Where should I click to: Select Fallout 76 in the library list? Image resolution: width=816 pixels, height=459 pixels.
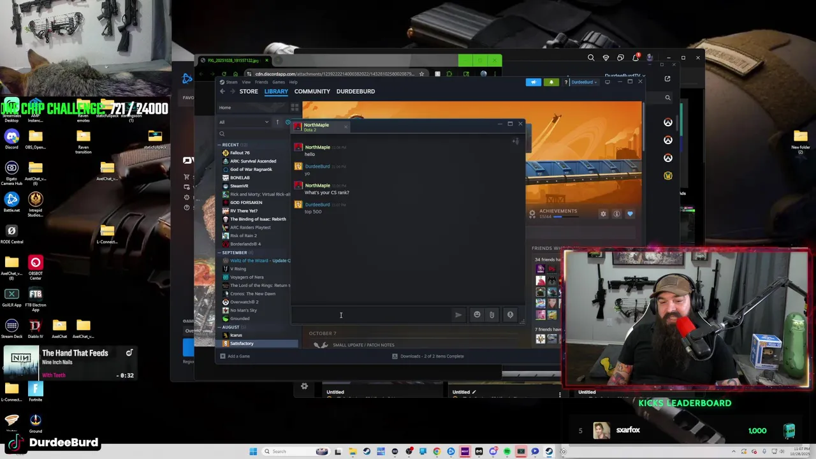coord(240,153)
